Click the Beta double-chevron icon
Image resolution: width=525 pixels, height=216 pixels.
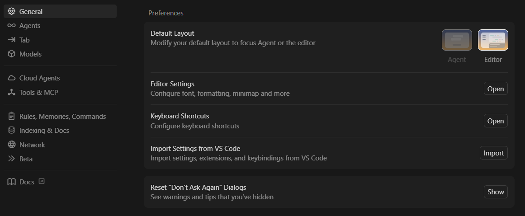(x=11, y=159)
